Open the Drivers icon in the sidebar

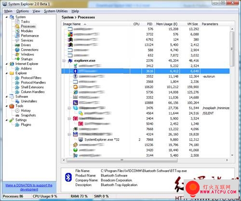coord(17,45)
